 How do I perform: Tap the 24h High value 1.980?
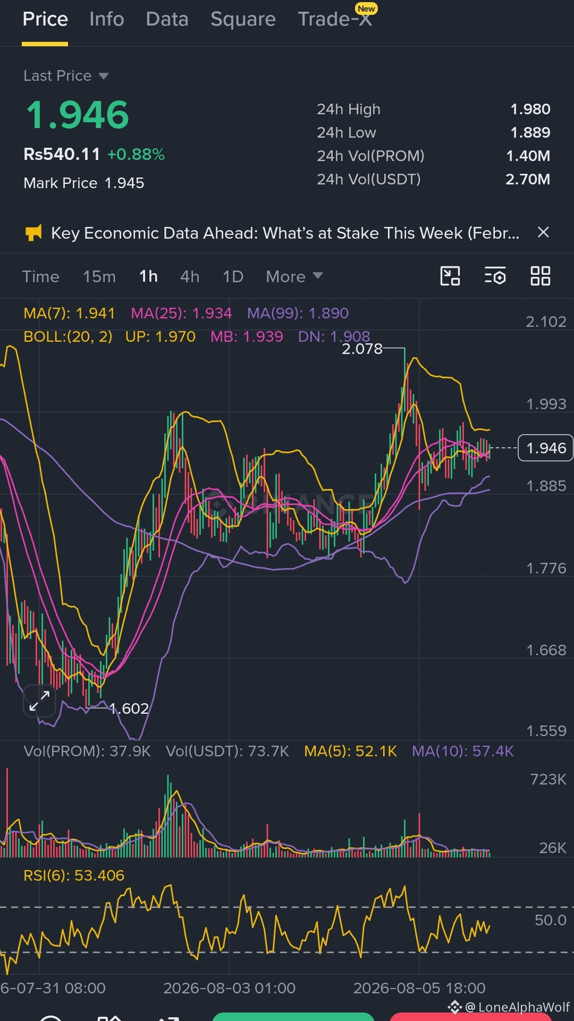click(x=530, y=109)
